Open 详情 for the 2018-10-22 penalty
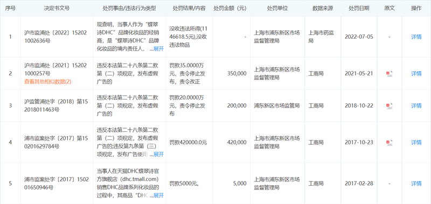 [x=416, y=105]
